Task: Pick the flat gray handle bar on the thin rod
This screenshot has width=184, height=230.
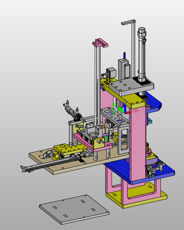Action: point(128,22)
